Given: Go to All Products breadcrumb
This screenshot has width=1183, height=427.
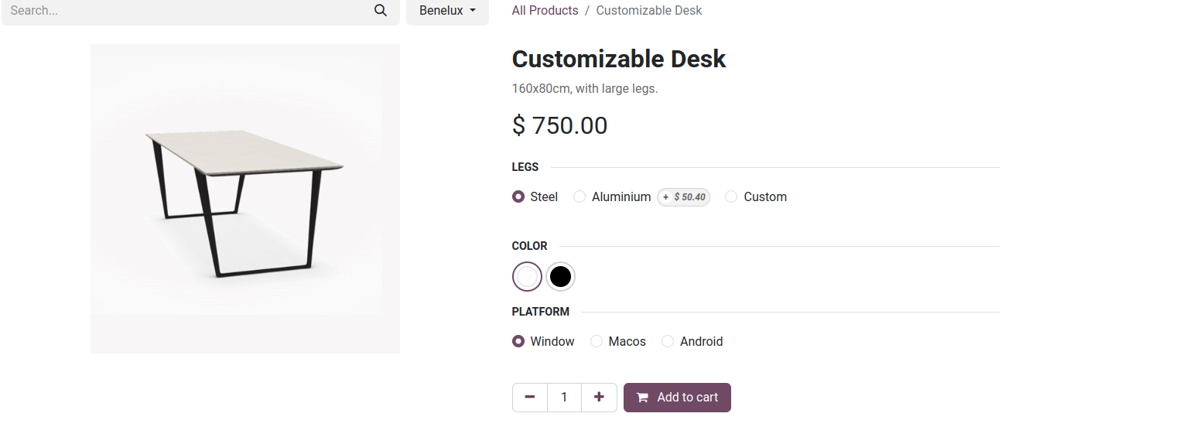Looking at the screenshot, I should point(545,11).
